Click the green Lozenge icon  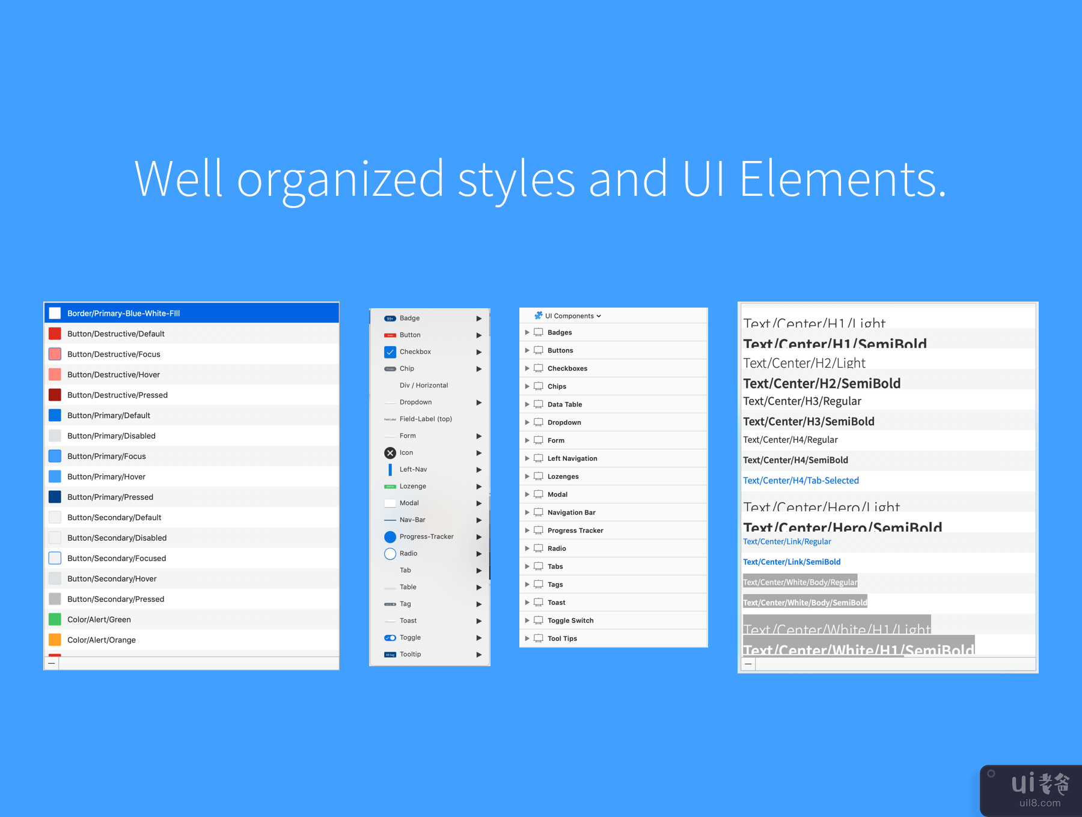pos(390,487)
